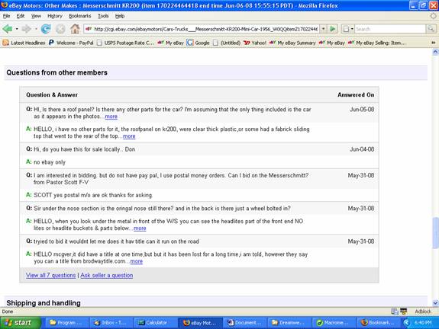
Task: Click Ask seller a question link
Action: 107,275
